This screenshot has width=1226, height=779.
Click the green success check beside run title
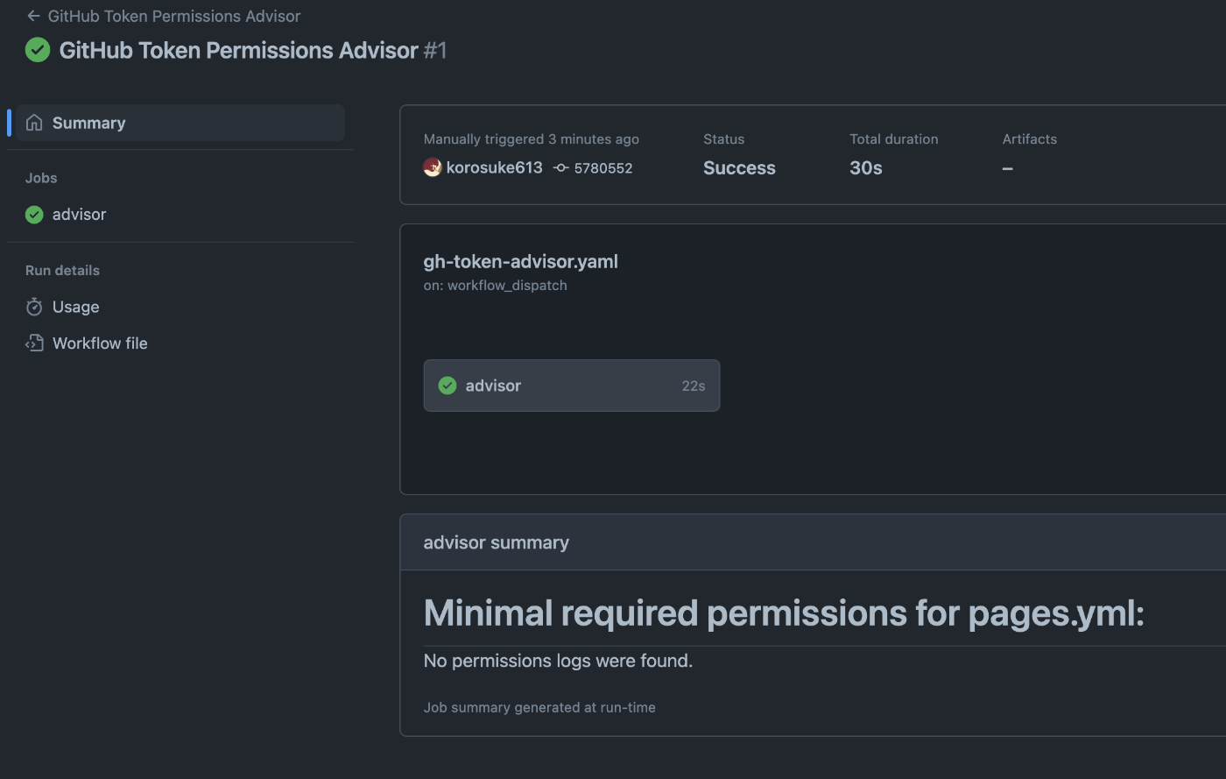pos(38,50)
